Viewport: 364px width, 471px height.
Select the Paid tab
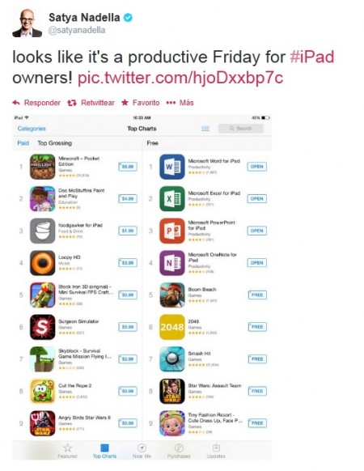coord(23,143)
